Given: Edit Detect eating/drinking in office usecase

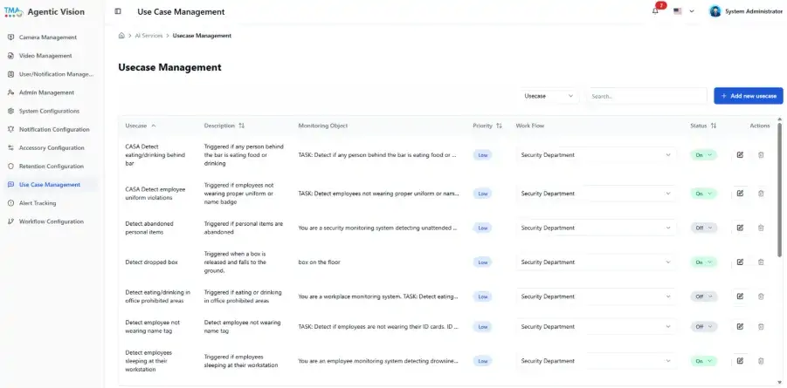Looking at the screenshot, I should pos(740,296).
